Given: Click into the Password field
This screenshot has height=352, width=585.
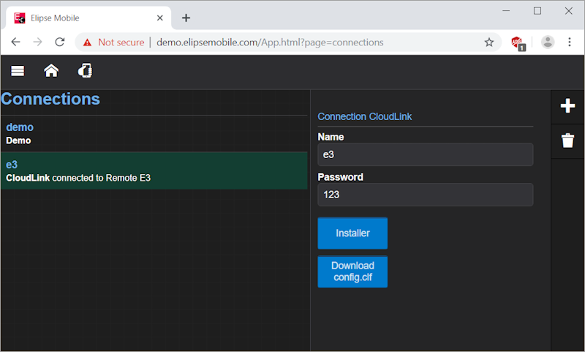Looking at the screenshot, I should tap(425, 195).
